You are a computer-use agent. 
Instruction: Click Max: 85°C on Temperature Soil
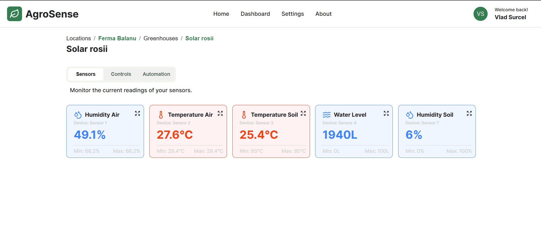(294, 151)
